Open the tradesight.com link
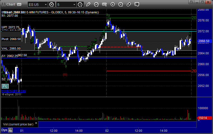Viewport: 213px width, 134px height. click(x=14, y=91)
